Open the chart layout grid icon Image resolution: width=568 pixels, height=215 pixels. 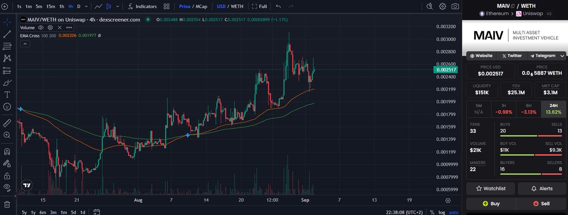point(166,7)
